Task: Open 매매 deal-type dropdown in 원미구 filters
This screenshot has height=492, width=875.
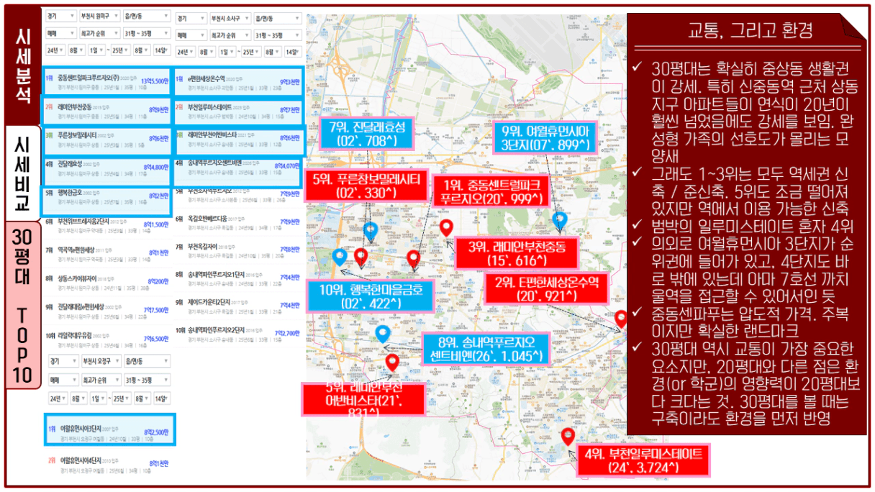Action: point(61,34)
